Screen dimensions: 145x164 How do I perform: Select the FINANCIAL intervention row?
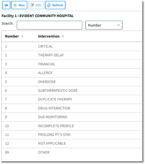click(72, 64)
